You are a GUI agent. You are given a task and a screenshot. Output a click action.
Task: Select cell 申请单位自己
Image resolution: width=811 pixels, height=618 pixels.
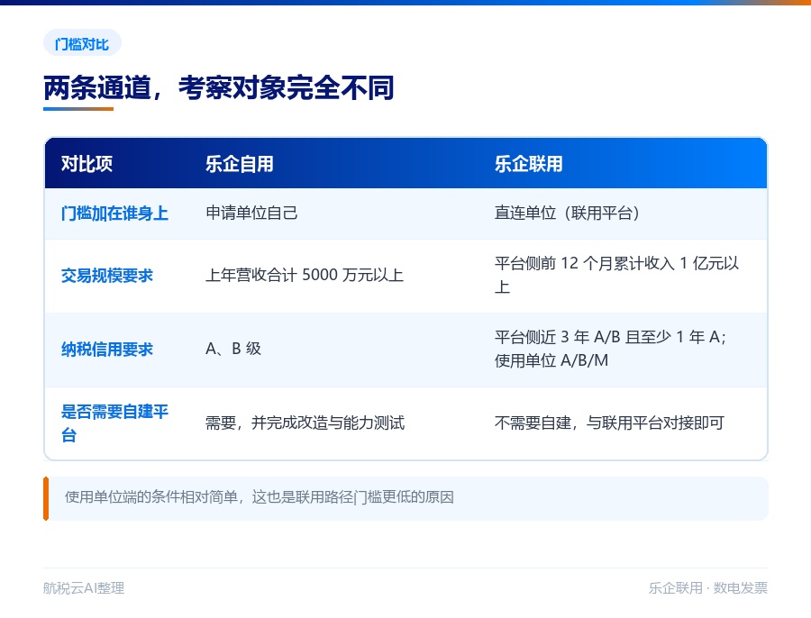click(x=252, y=213)
